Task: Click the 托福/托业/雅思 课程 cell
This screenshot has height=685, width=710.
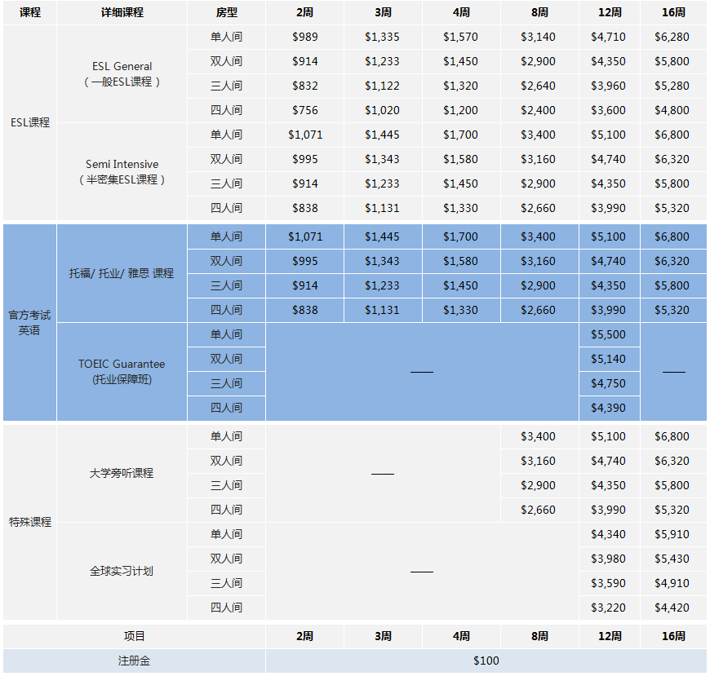Action: coord(122,273)
